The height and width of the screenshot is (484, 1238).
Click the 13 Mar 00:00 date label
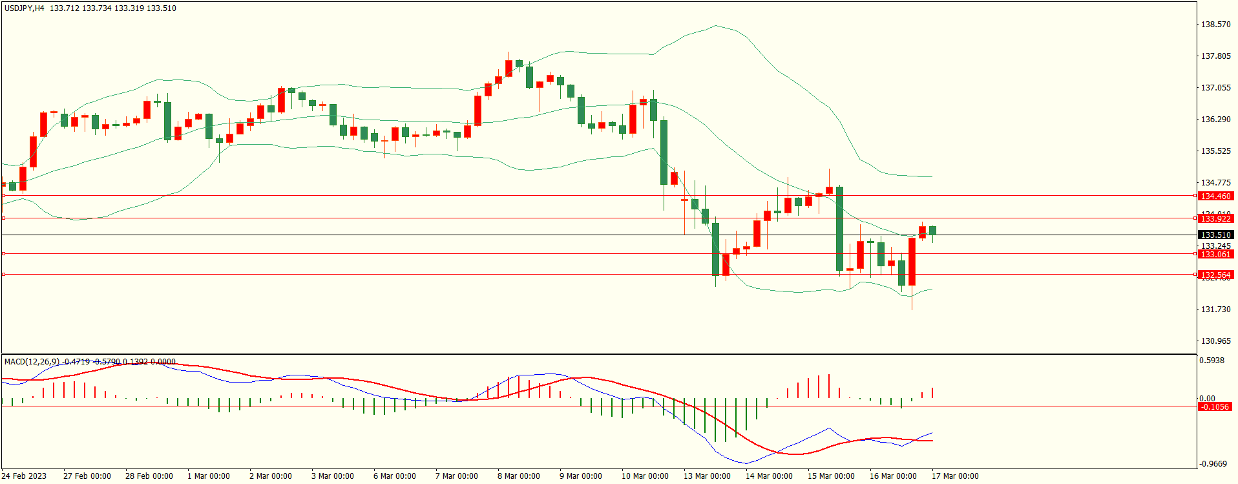pyautogui.click(x=707, y=476)
